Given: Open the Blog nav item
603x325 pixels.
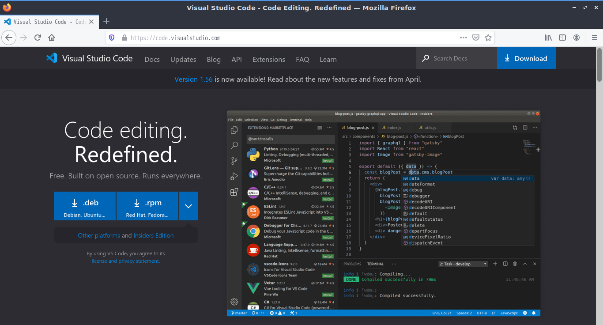Looking at the screenshot, I should pos(214,59).
